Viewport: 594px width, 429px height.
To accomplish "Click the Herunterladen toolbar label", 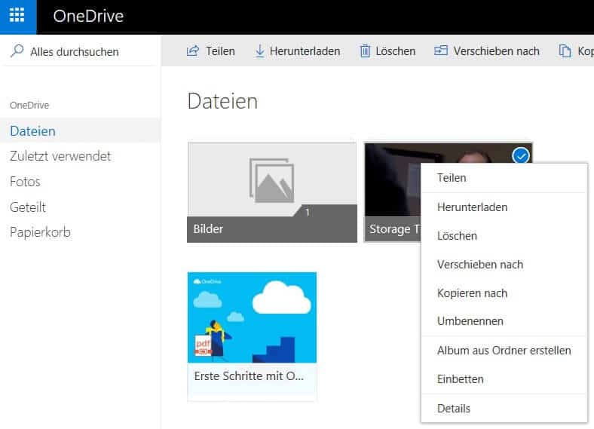I will (x=305, y=51).
